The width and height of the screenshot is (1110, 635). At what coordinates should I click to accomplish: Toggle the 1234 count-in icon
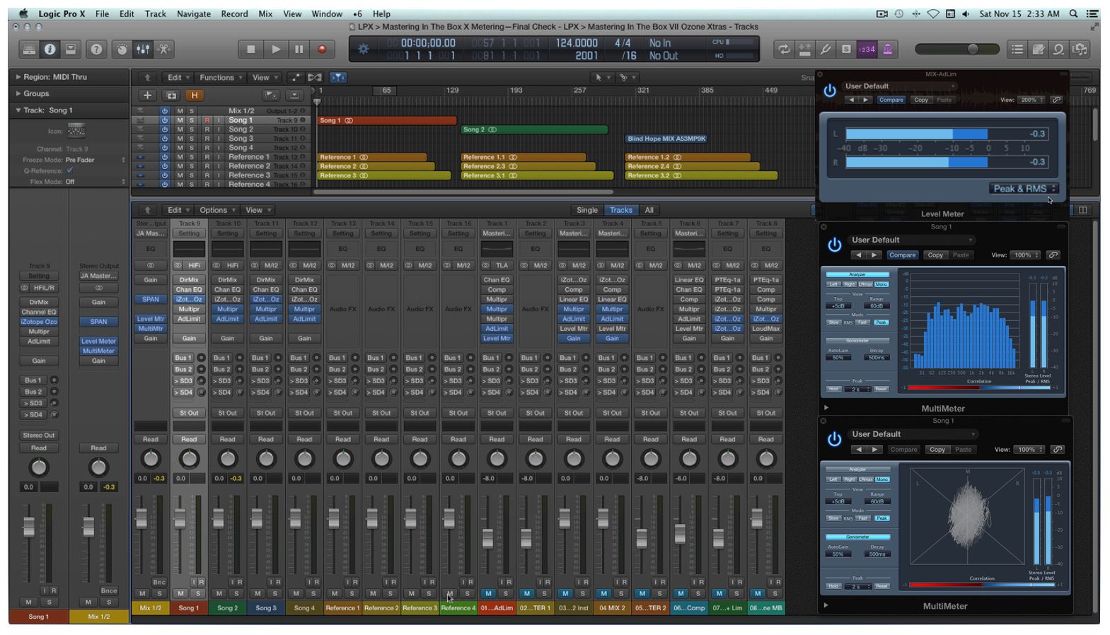pos(867,49)
